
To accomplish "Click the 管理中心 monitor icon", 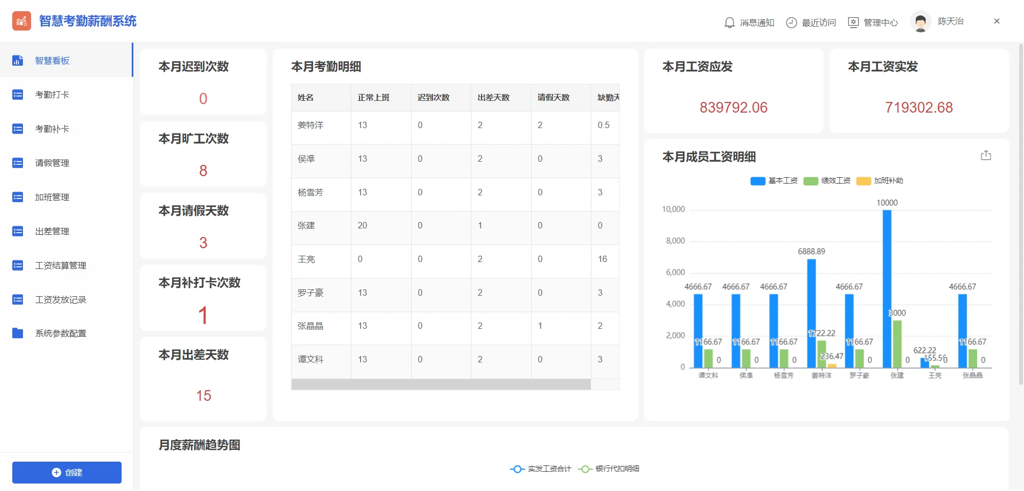I will [853, 22].
